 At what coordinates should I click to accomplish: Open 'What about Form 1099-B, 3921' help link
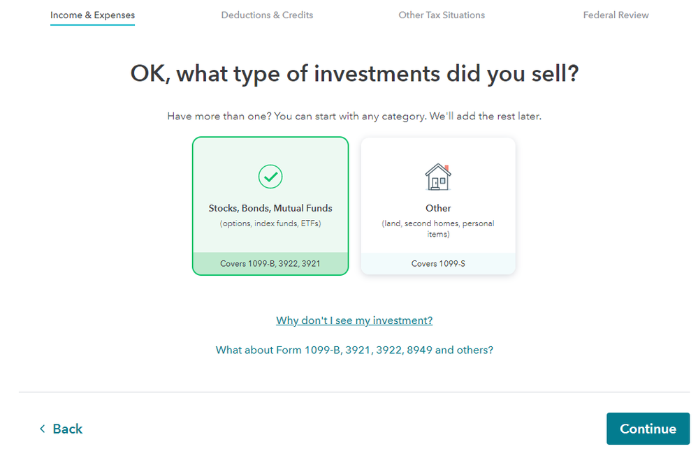coord(354,350)
